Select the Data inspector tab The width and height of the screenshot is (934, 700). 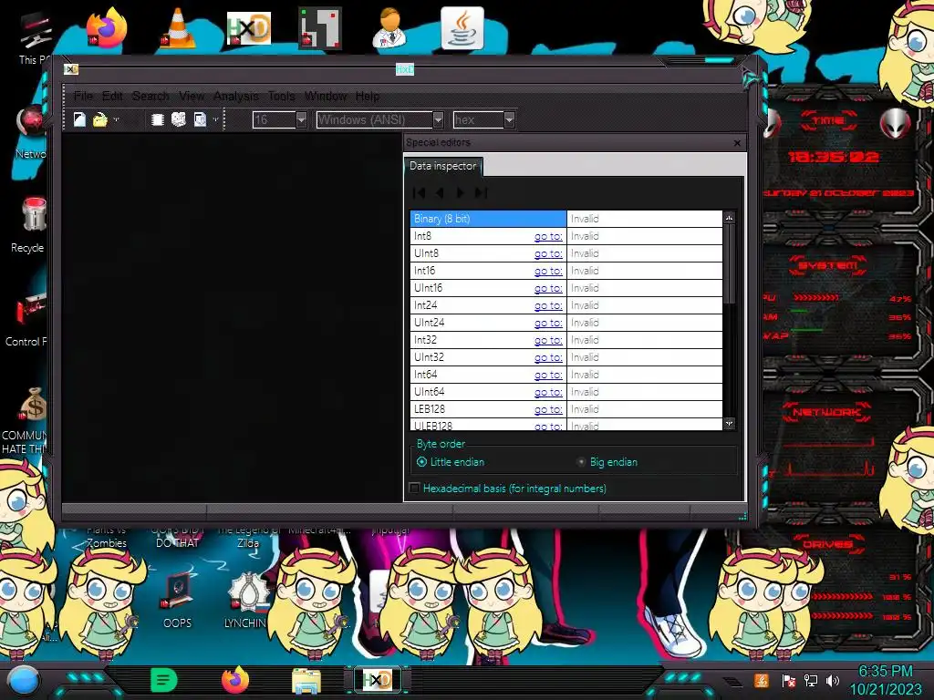pos(442,166)
